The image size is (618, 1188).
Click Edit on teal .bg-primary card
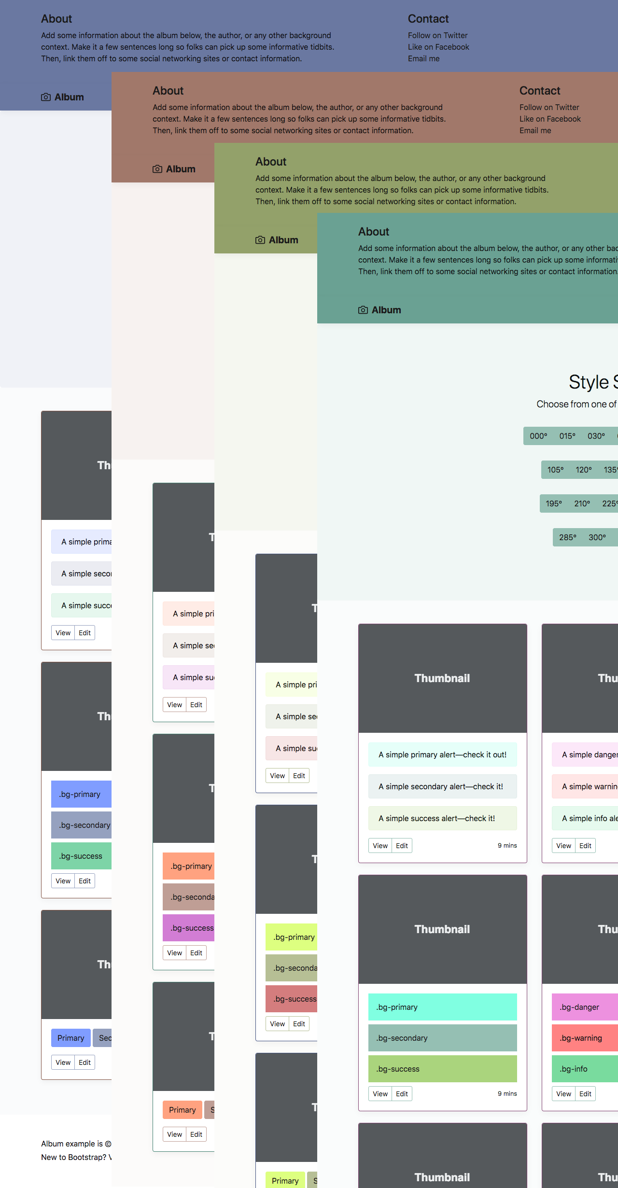pos(402,1094)
